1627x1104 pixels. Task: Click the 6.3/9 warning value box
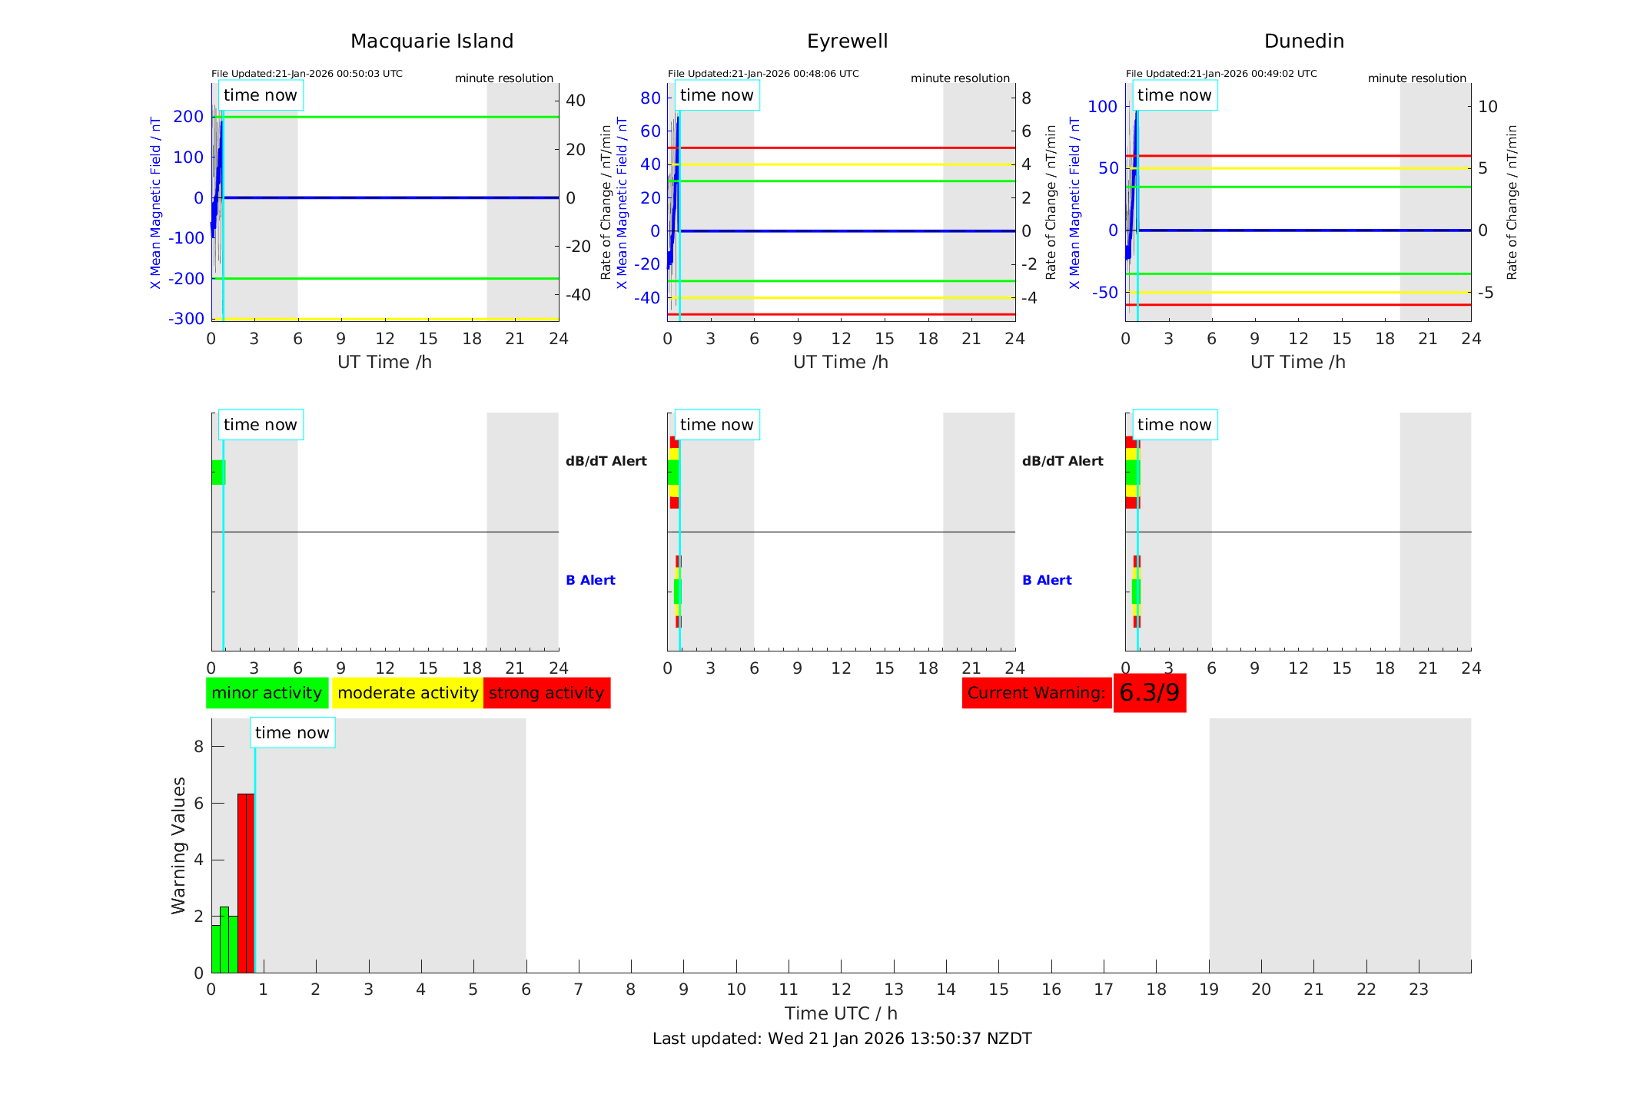point(1149,693)
